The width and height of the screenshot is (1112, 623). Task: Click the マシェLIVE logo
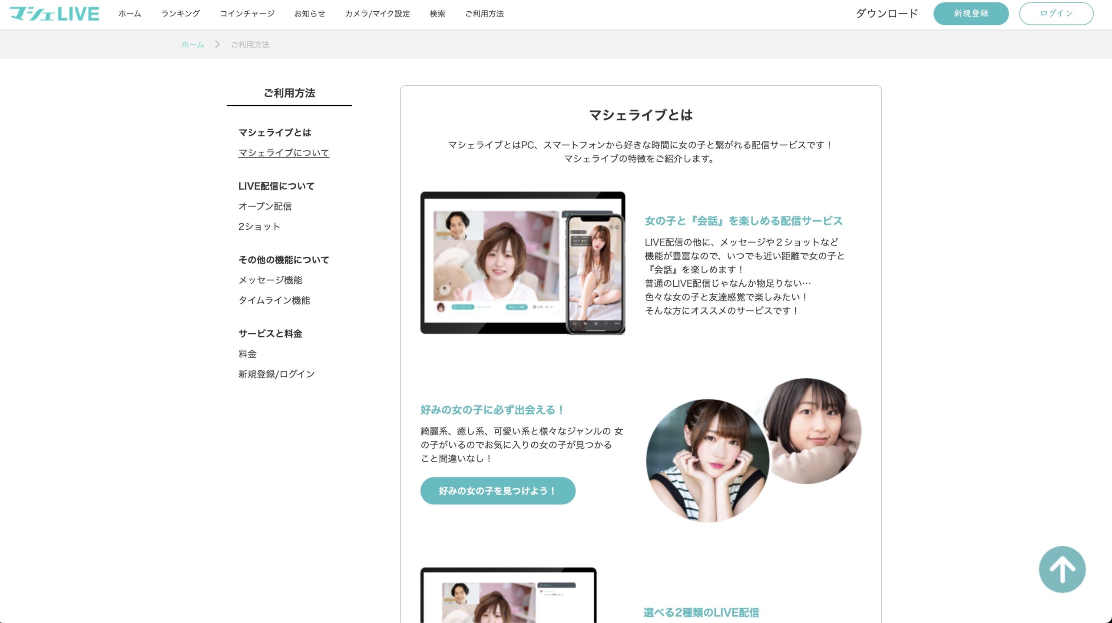click(x=54, y=13)
